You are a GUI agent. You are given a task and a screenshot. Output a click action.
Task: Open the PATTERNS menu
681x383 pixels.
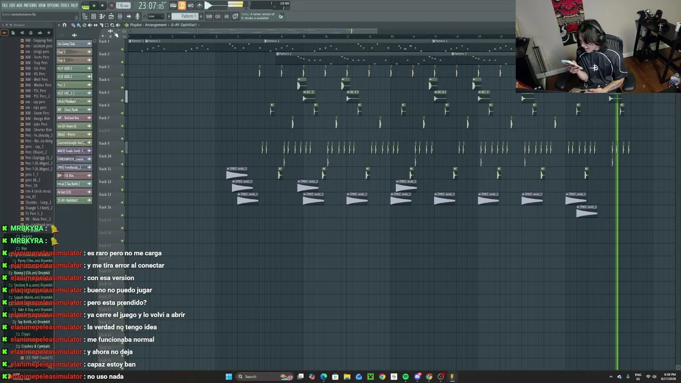point(30,5)
